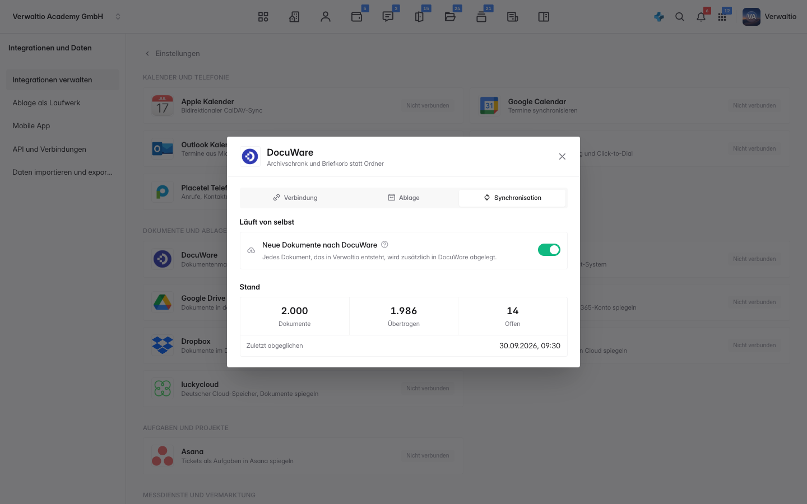
Task: Open Mobile App in the sidebar
Action: (x=63, y=126)
